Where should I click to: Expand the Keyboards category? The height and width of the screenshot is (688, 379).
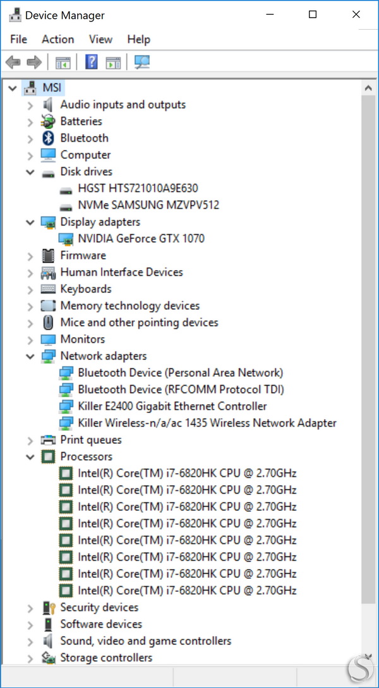pos(30,290)
